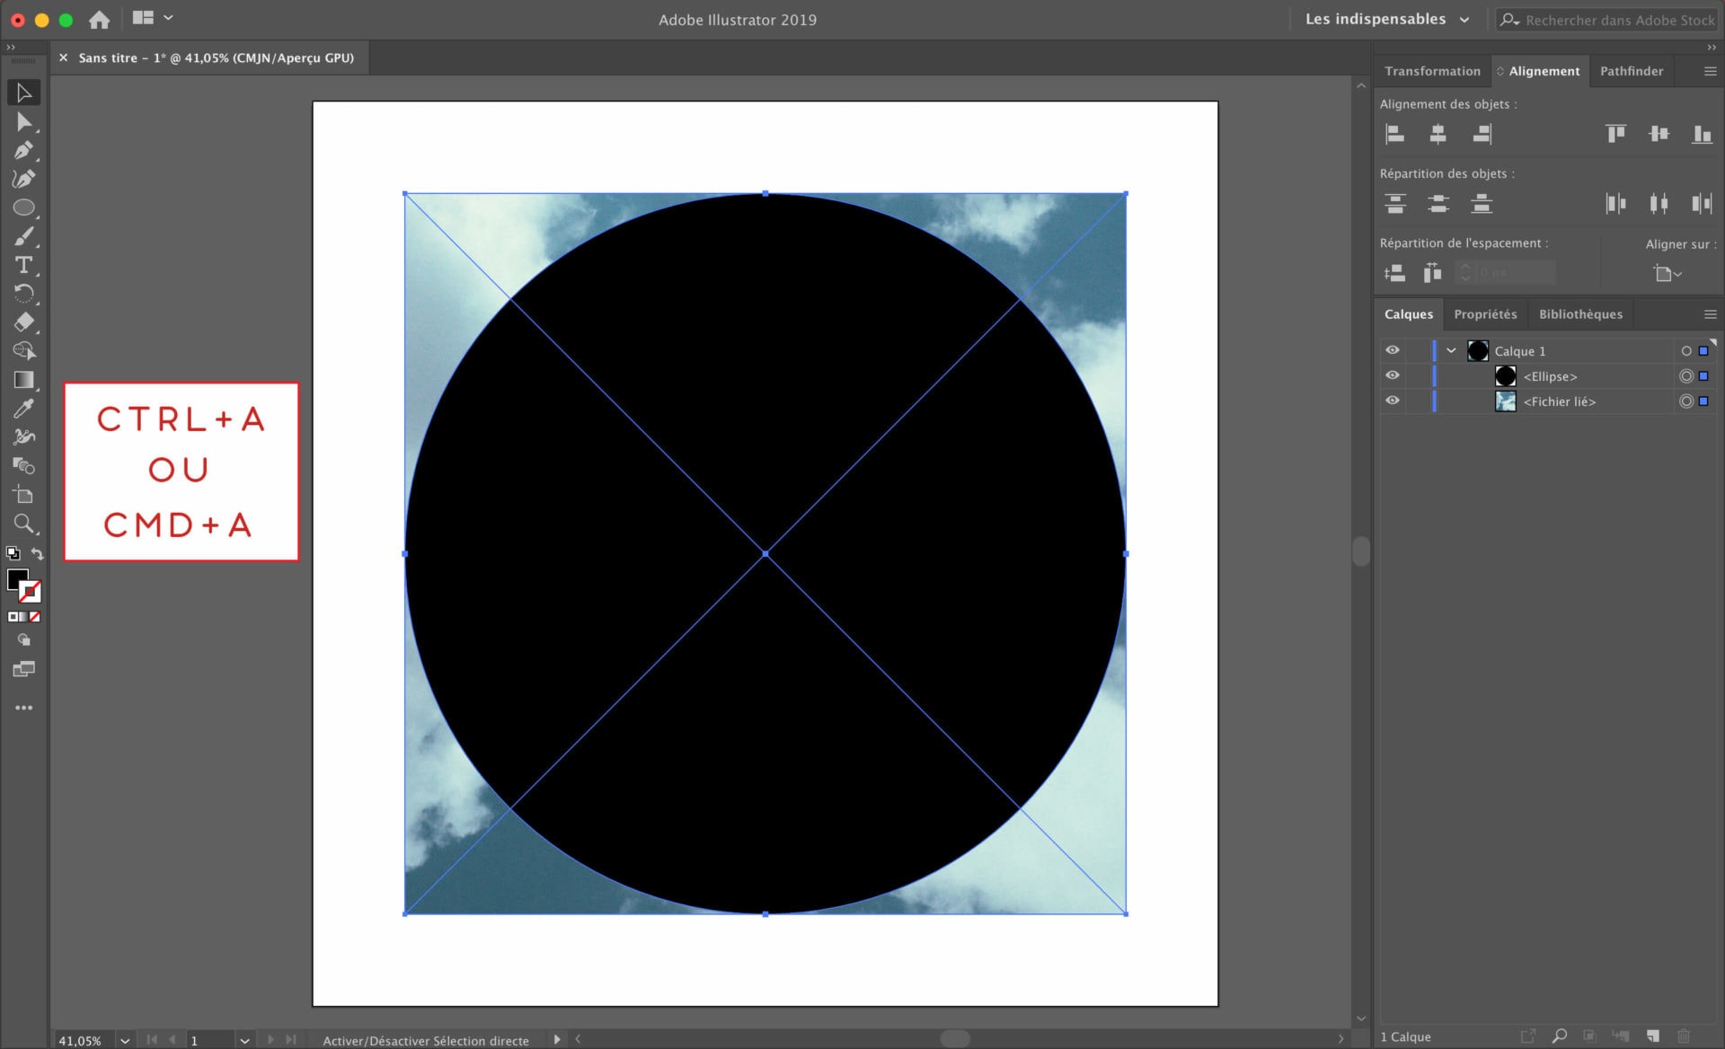1725x1049 pixels.
Task: Distribute objects horizontal center
Action: click(1659, 204)
